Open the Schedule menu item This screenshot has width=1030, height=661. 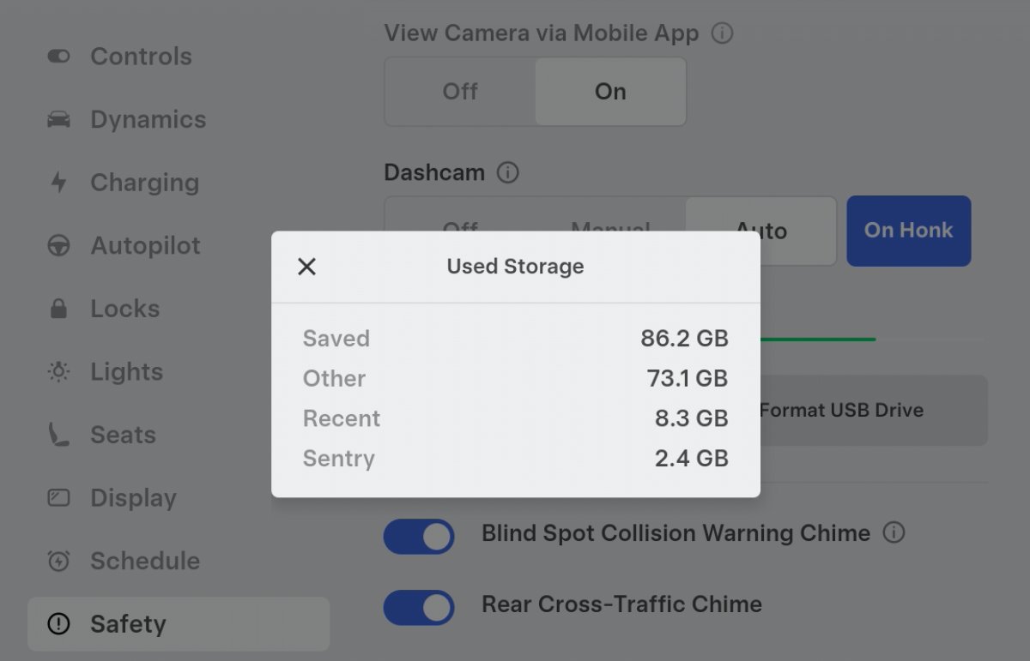pos(144,562)
